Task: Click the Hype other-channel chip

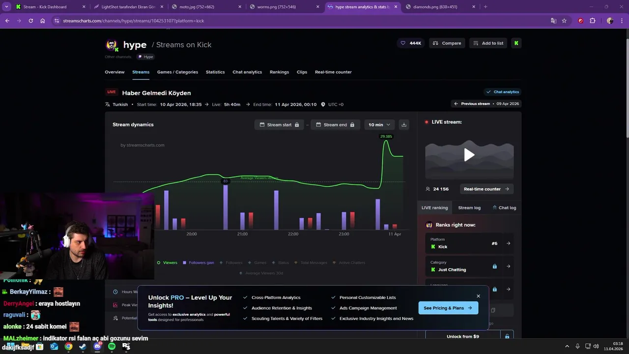Action: [x=145, y=57]
